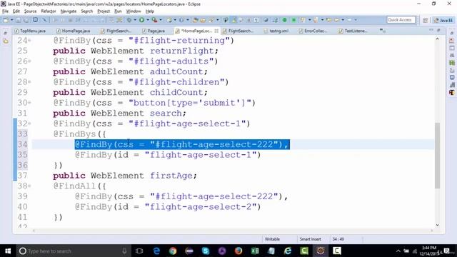The image size is (457, 257).
Task: Click the Windows taskbar search box
Action: 73,251
